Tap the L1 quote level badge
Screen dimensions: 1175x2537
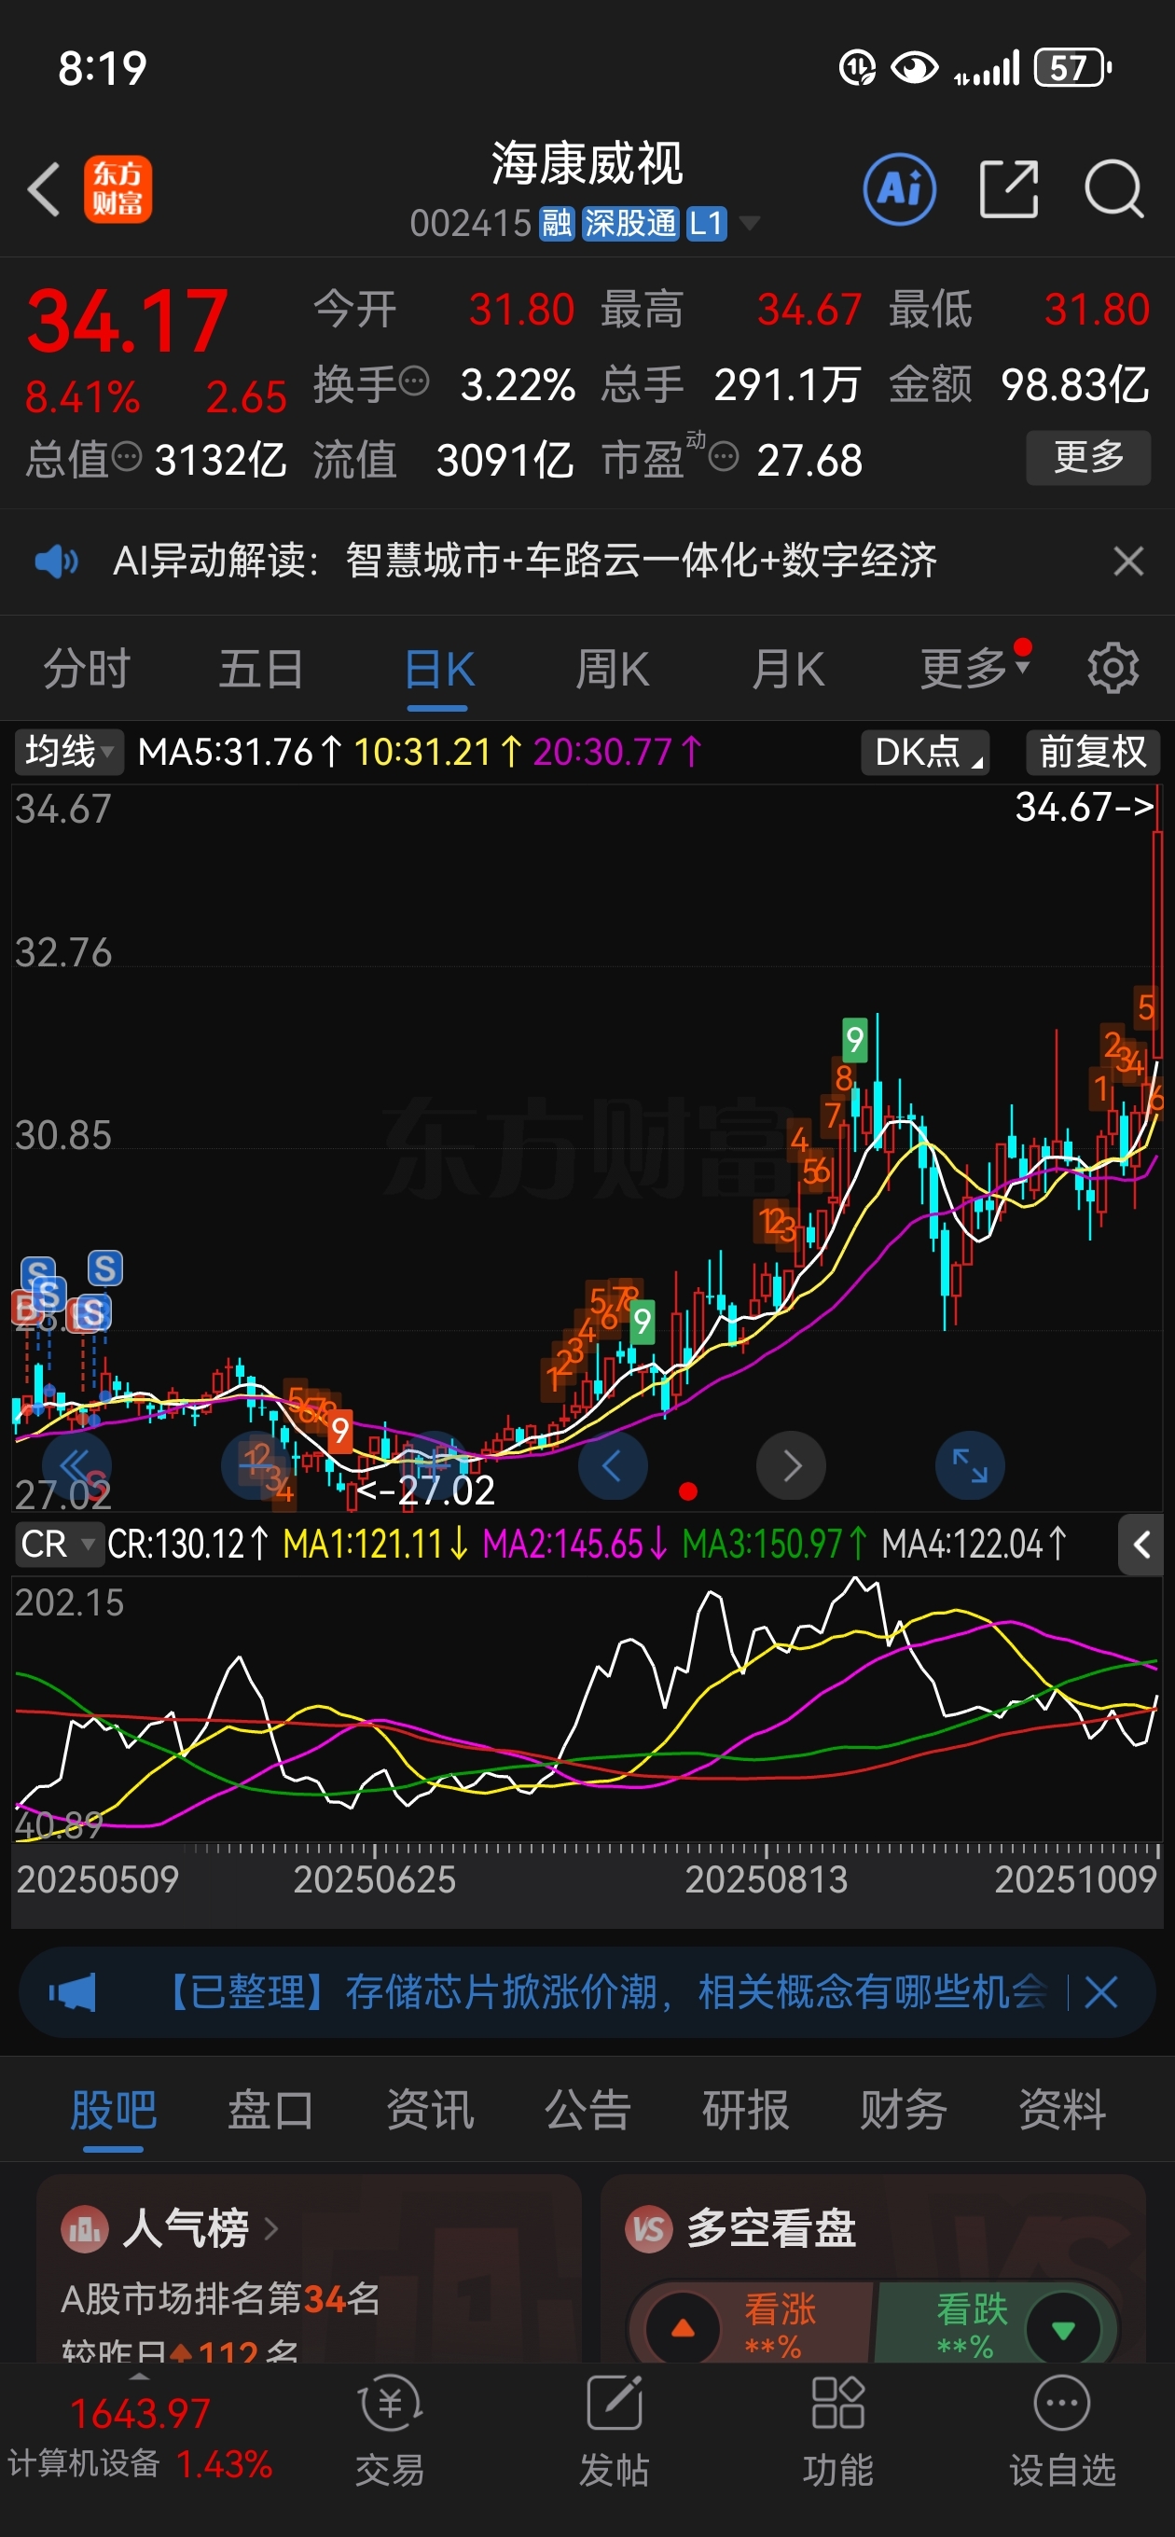click(x=706, y=224)
